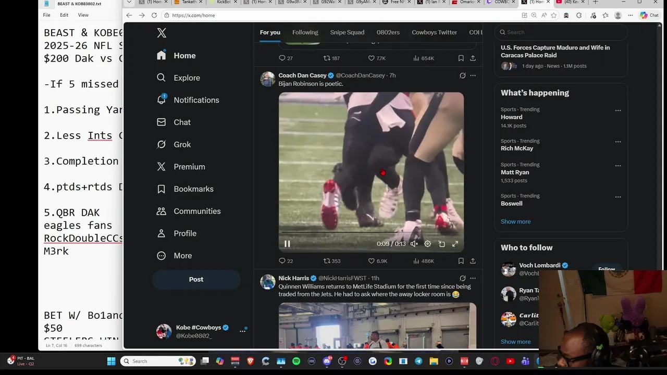Bookmark the top post with 654K views
Viewport: 667px width, 375px height.
pyautogui.click(x=461, y=58)
